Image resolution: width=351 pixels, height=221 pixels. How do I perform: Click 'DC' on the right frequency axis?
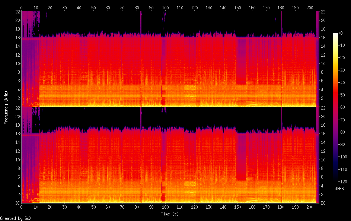323,203
